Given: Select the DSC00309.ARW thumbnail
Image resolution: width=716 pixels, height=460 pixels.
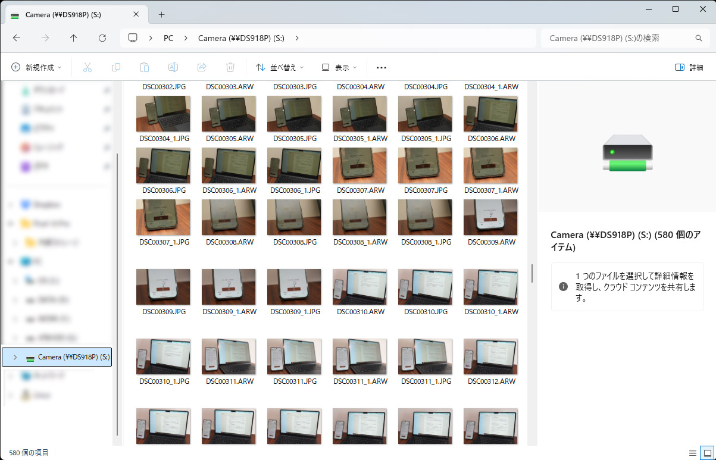Looking at the screenshot, I should click(x=490, y=217).
